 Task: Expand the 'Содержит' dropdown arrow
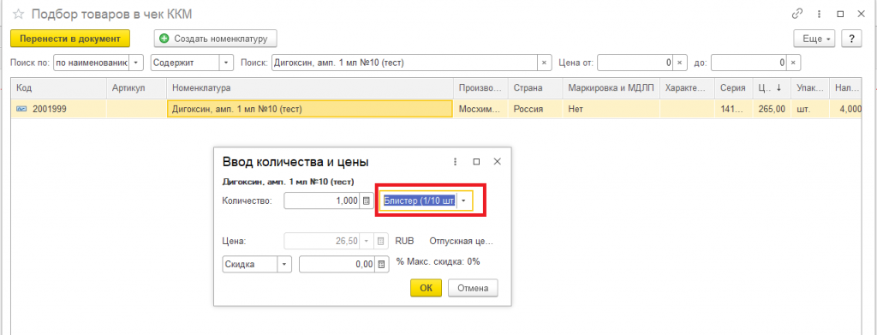(226, 63)
